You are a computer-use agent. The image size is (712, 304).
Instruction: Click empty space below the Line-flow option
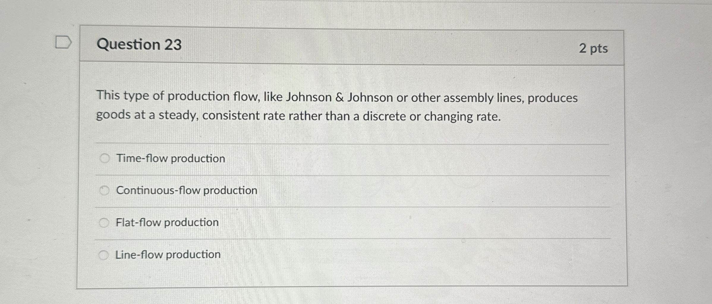(351, 274)
